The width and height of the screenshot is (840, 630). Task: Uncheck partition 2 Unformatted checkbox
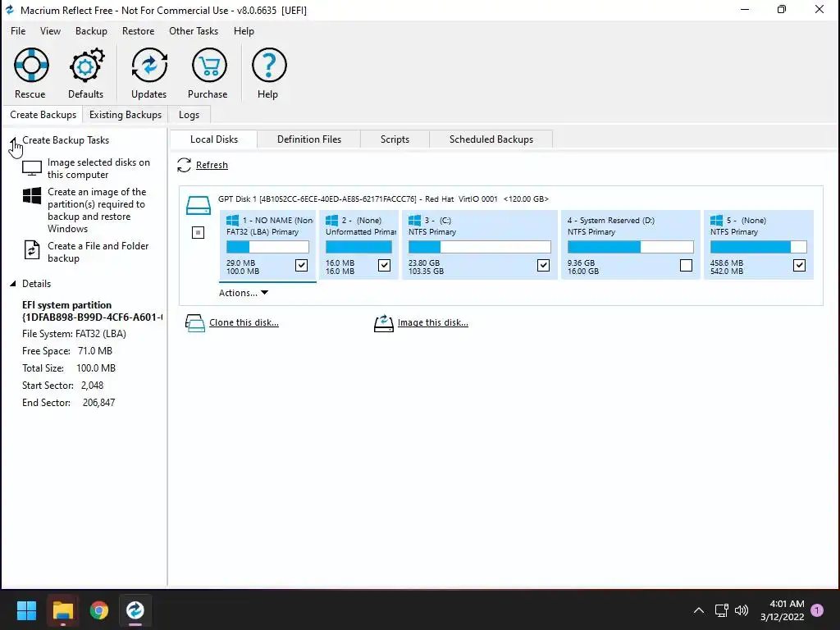coord(384,265)
